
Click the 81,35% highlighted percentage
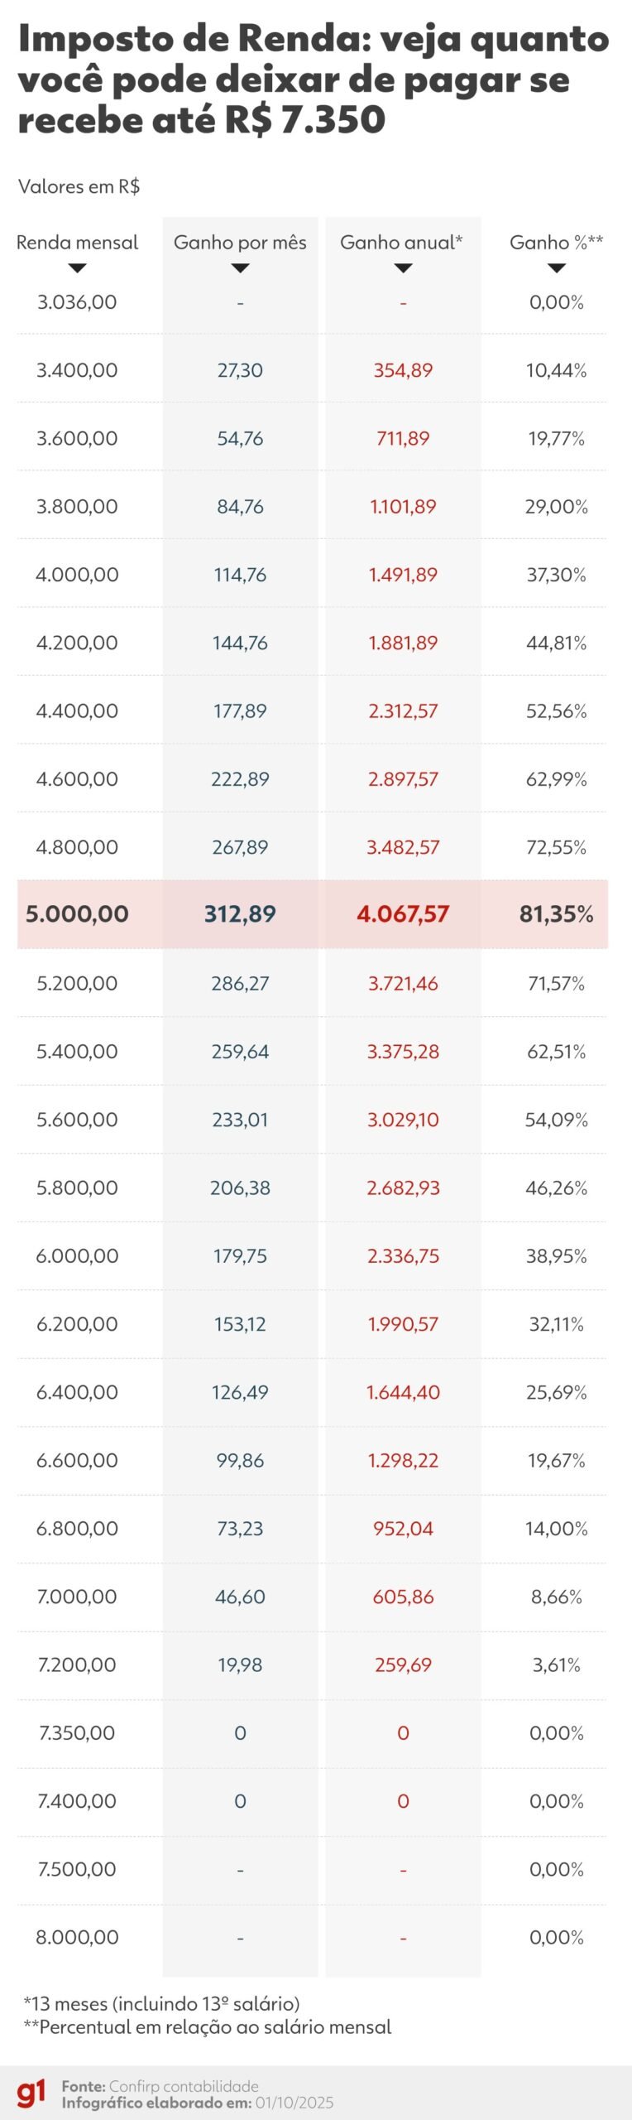[x=556, y=914]
